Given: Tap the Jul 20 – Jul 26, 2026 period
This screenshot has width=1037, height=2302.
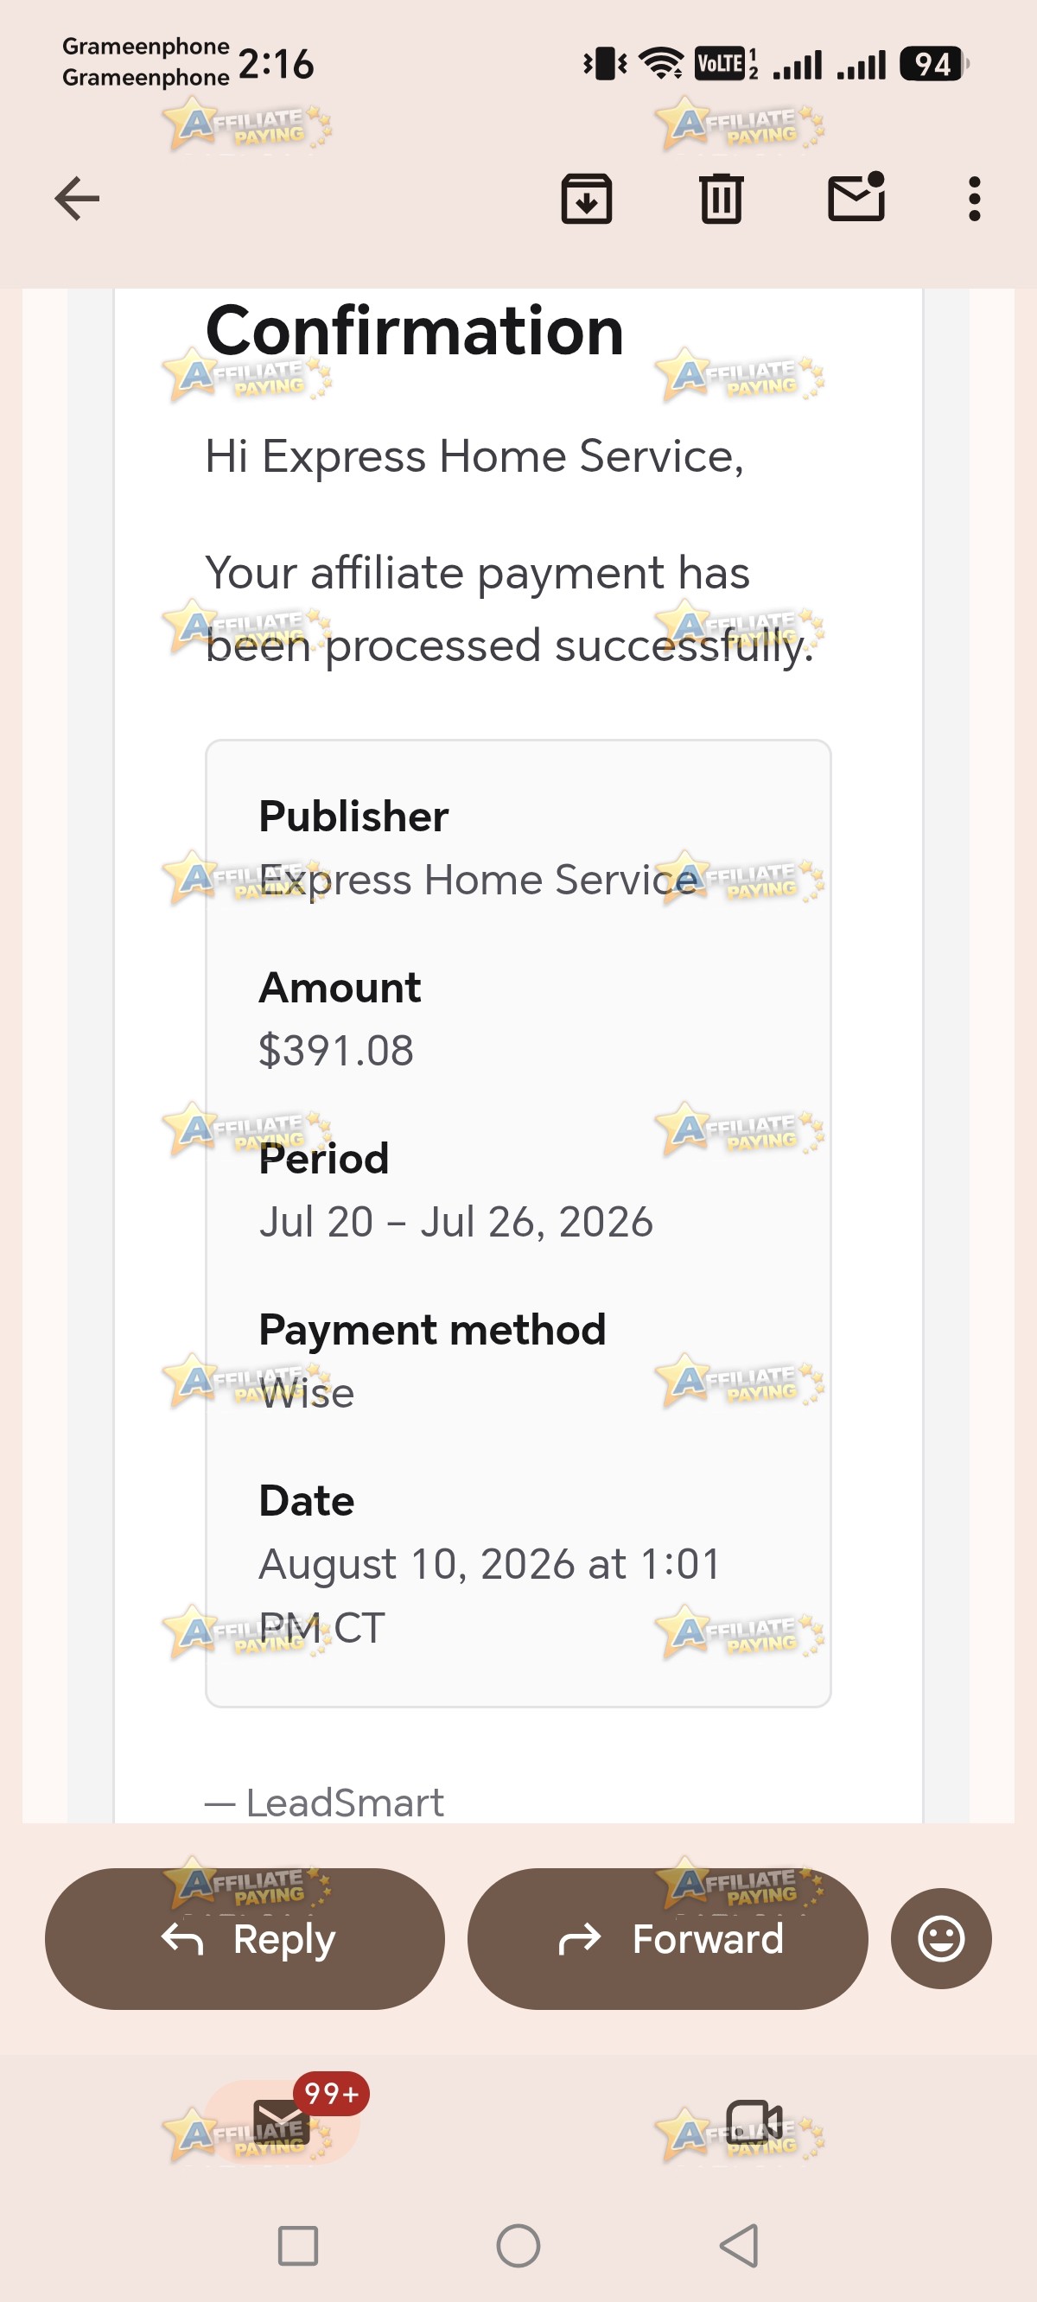Looking at the screenshot, I should (456, 1222).
